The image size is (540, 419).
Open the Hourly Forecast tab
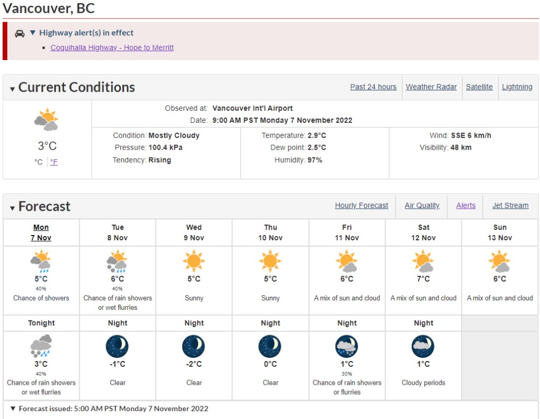(361, 206)
